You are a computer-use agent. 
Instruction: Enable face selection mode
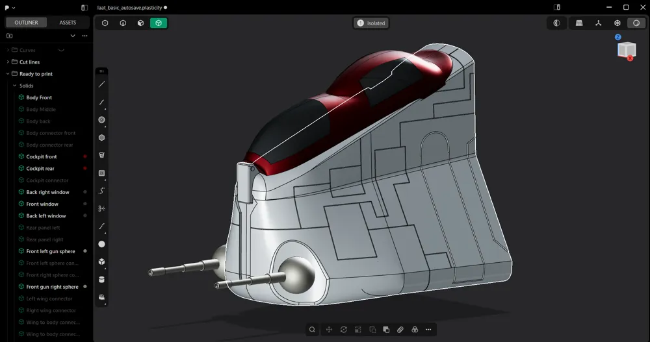[140, 23]
